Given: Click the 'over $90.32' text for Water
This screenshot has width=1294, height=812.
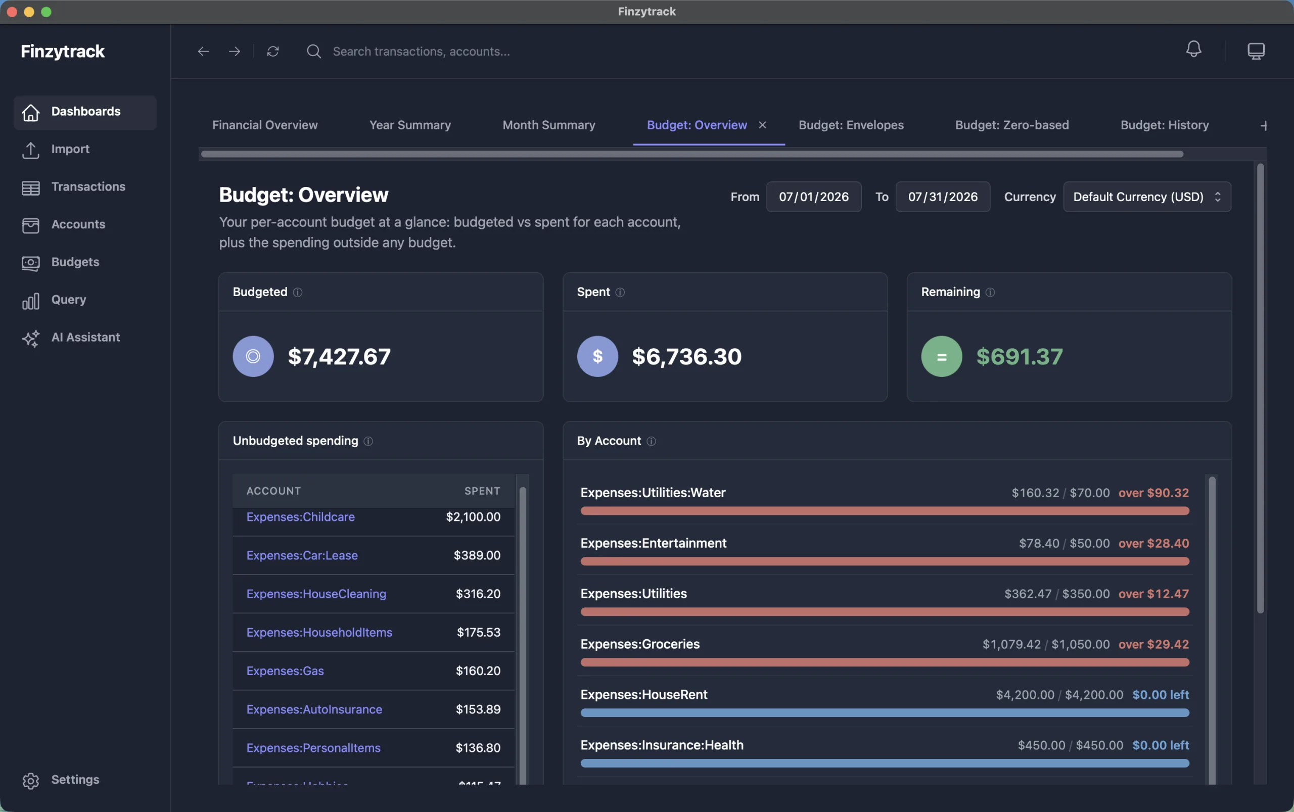Looking at the screenshot, I should [x=1153, y=493].
